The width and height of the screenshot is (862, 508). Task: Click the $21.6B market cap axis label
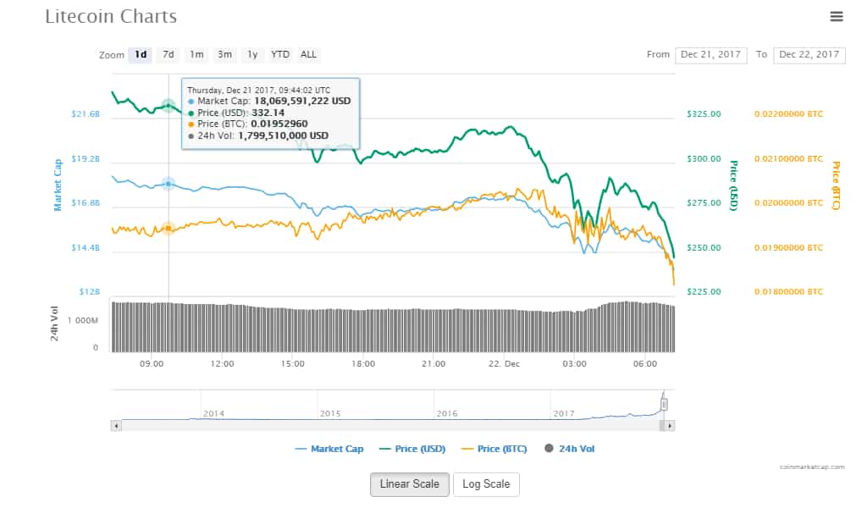tap(86, 114)
